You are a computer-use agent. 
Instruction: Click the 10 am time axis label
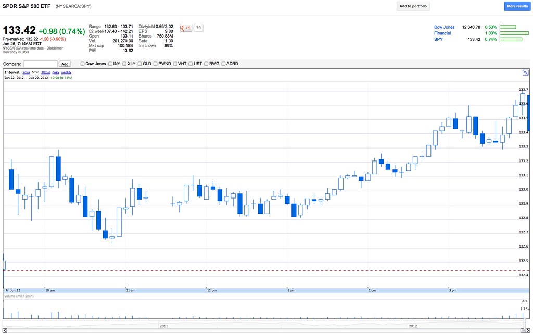click(50, 290)
